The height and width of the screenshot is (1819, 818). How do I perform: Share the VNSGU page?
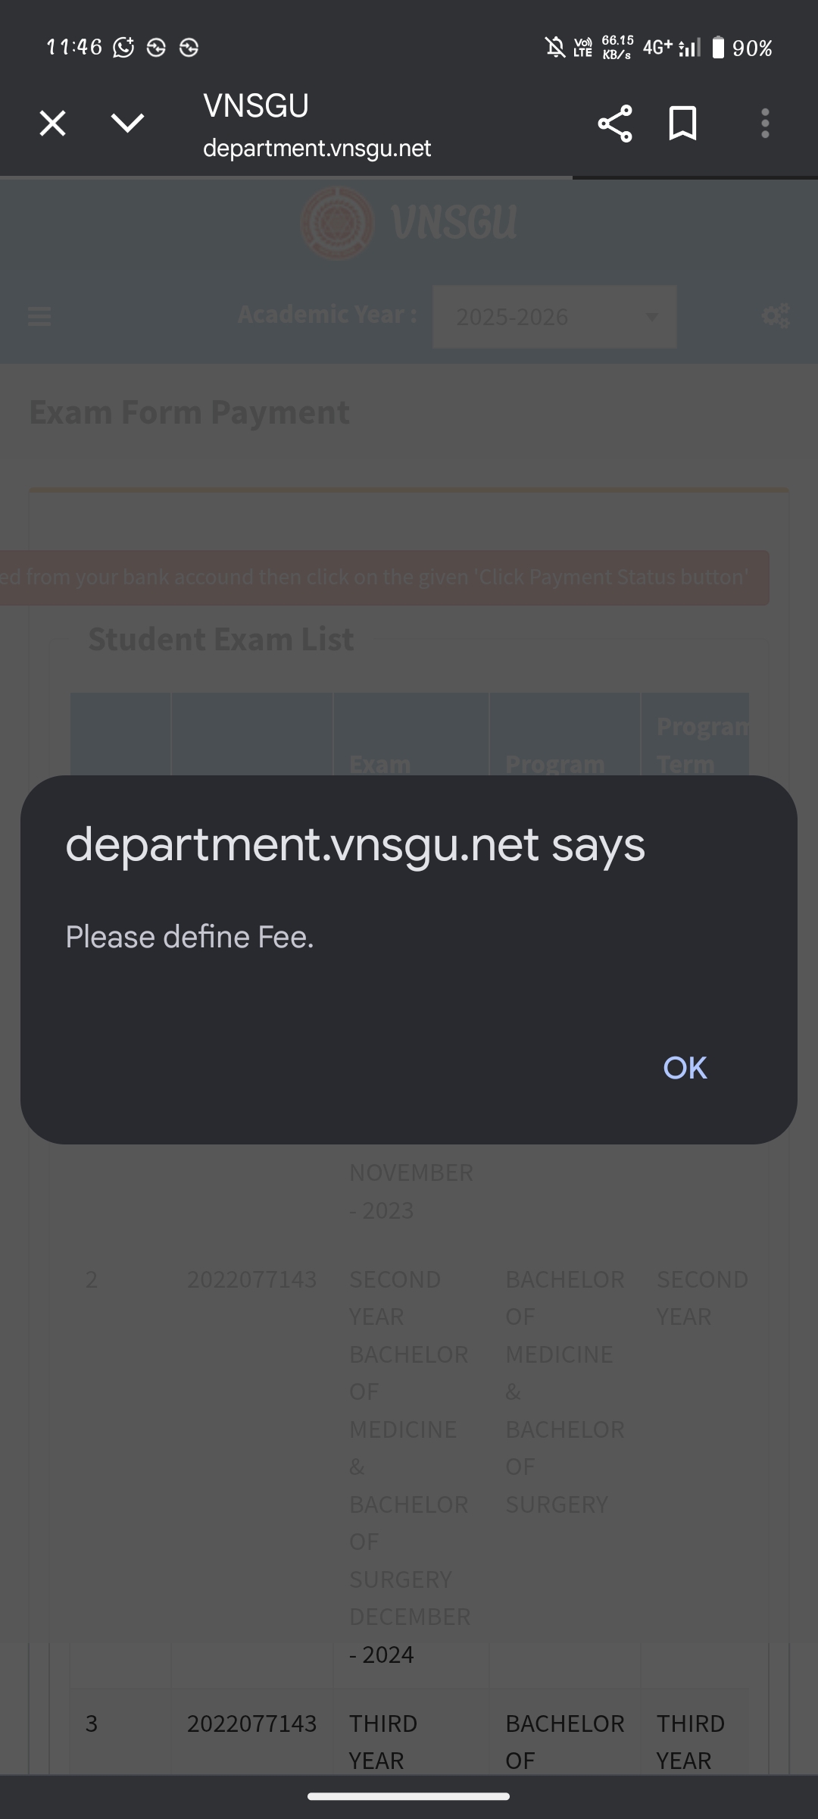point(614,124)
